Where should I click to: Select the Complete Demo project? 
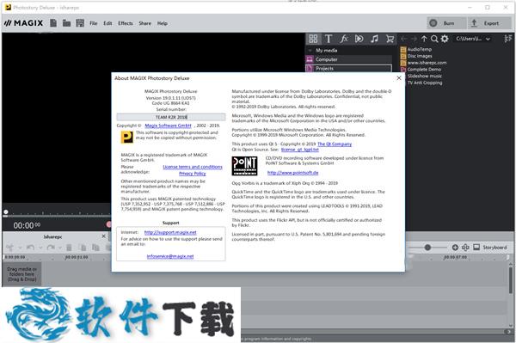coord(421,70)
